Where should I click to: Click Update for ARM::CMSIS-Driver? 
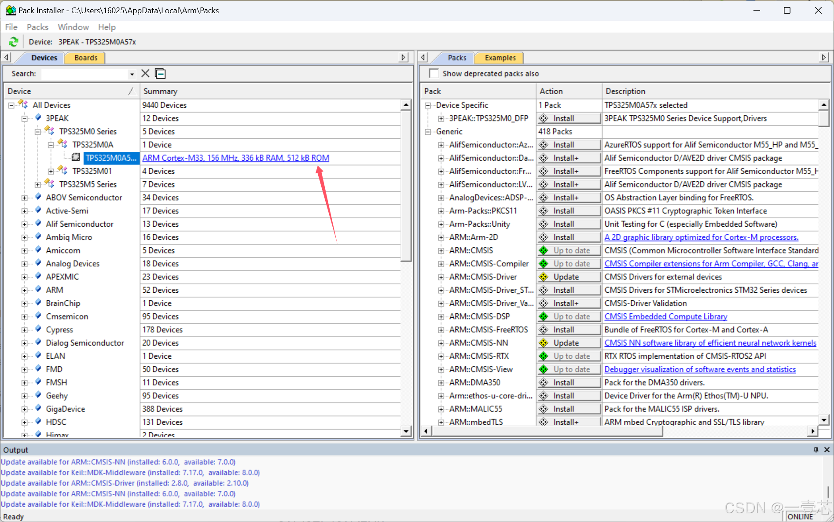[x=569, y=277]
